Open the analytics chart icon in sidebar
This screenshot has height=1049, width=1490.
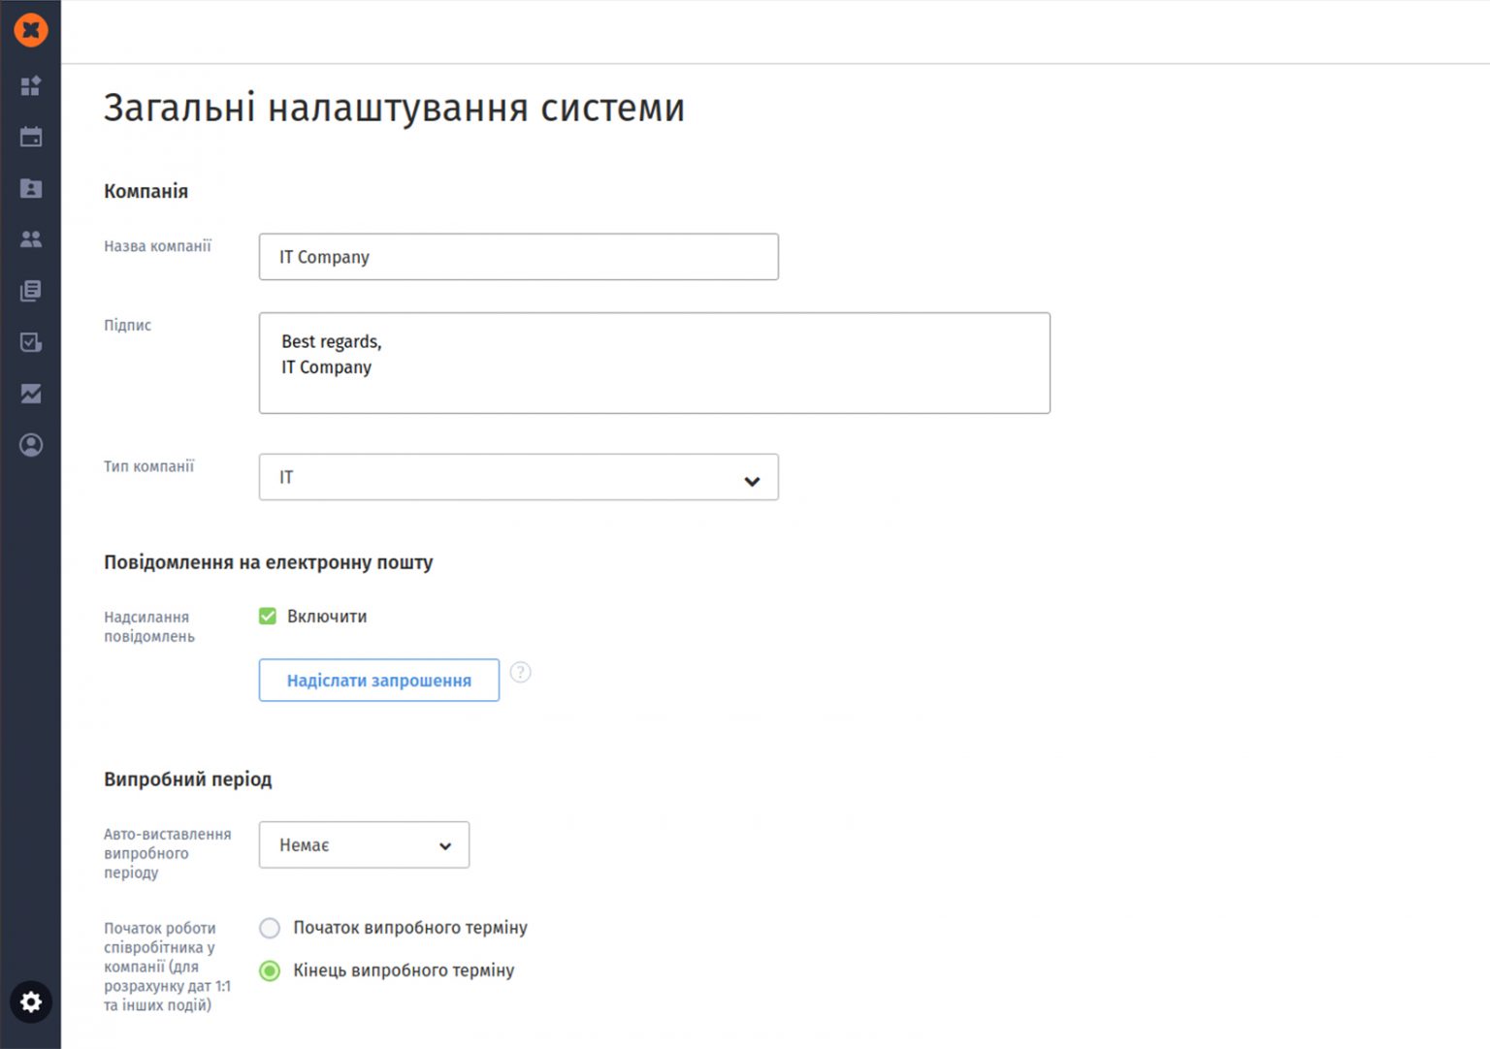(x=31, y=394)
